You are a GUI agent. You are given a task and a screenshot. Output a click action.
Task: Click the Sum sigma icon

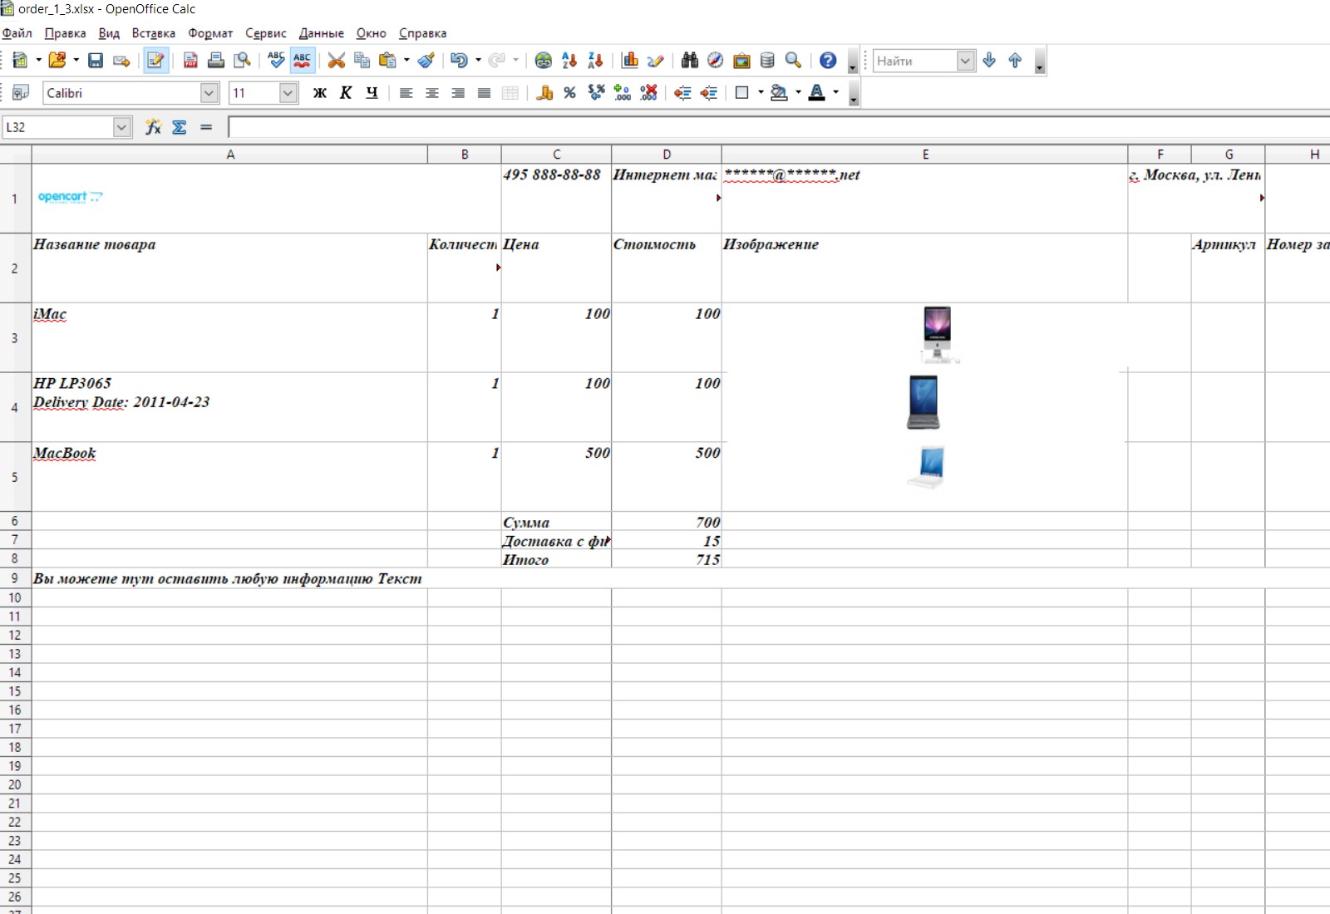click(180, 127)
